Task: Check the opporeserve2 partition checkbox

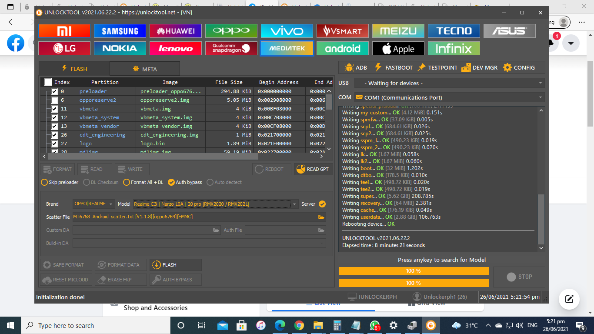Action: 54,100
